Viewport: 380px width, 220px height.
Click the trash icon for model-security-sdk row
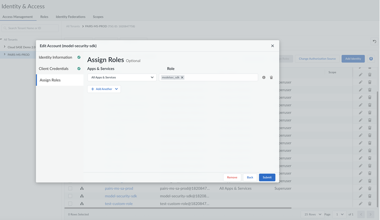point(370,196)
